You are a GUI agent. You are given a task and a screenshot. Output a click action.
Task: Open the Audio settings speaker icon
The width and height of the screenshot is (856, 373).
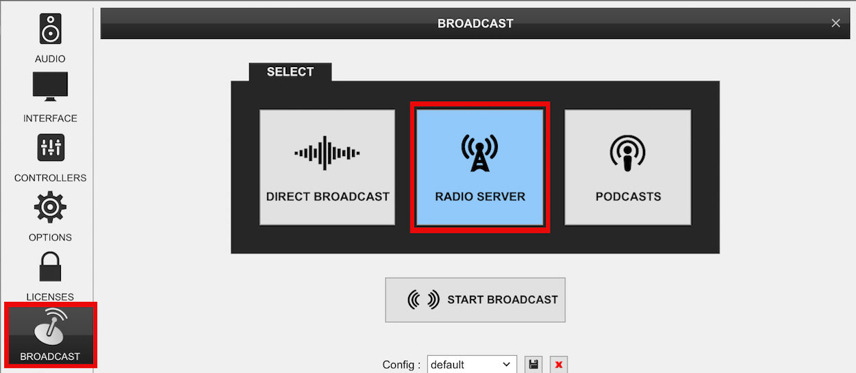click(x=50, y=29)
